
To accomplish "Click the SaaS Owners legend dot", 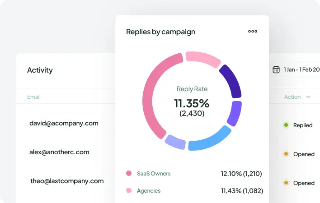I will (129, 173).
